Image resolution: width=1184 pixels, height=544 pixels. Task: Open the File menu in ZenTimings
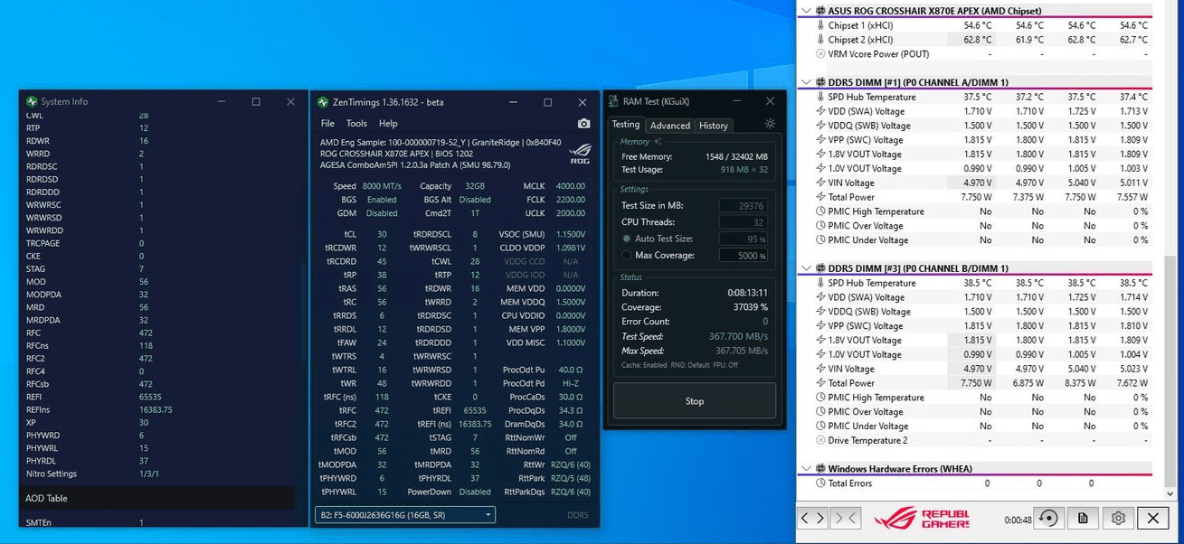pyautogui.click(x=327, y=124)
